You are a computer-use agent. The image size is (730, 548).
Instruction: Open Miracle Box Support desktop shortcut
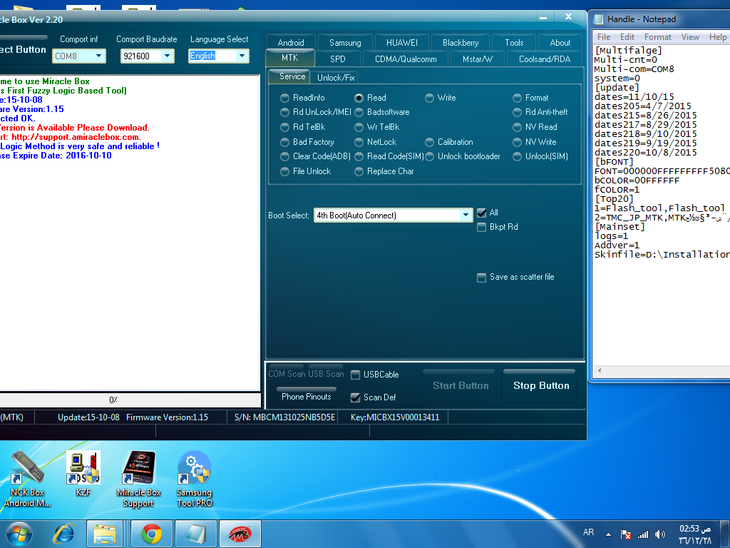[x=139, y=479]
